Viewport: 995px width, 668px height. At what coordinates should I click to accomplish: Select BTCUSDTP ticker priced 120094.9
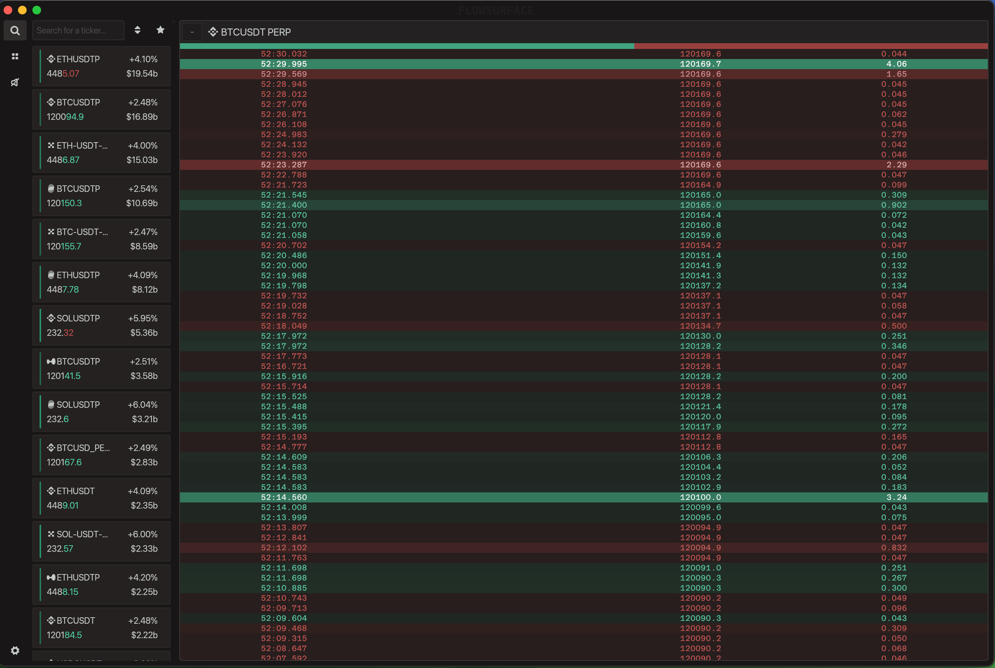point(102,109)
